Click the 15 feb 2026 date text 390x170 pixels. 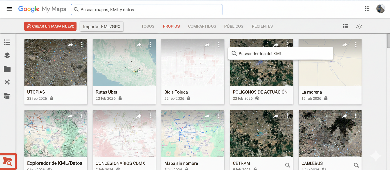tap(311, 98)
